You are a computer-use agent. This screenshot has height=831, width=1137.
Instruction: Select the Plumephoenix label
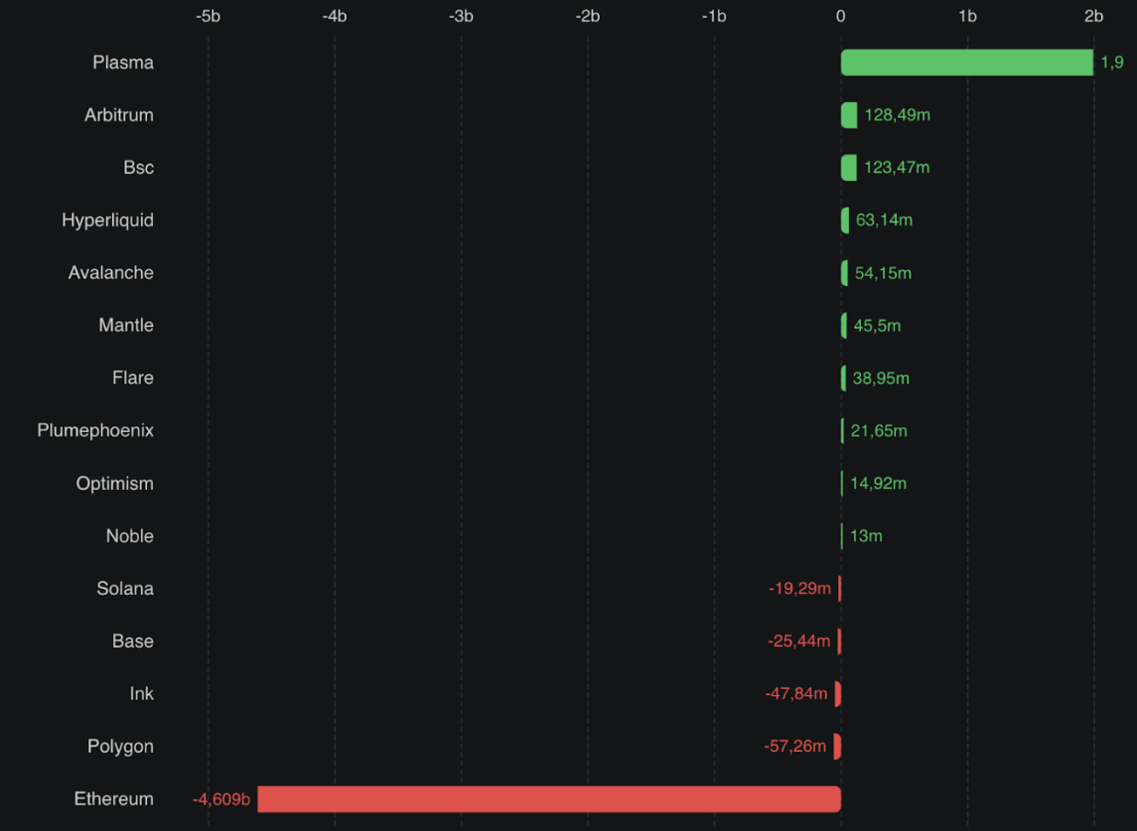(x=95, y=430)
